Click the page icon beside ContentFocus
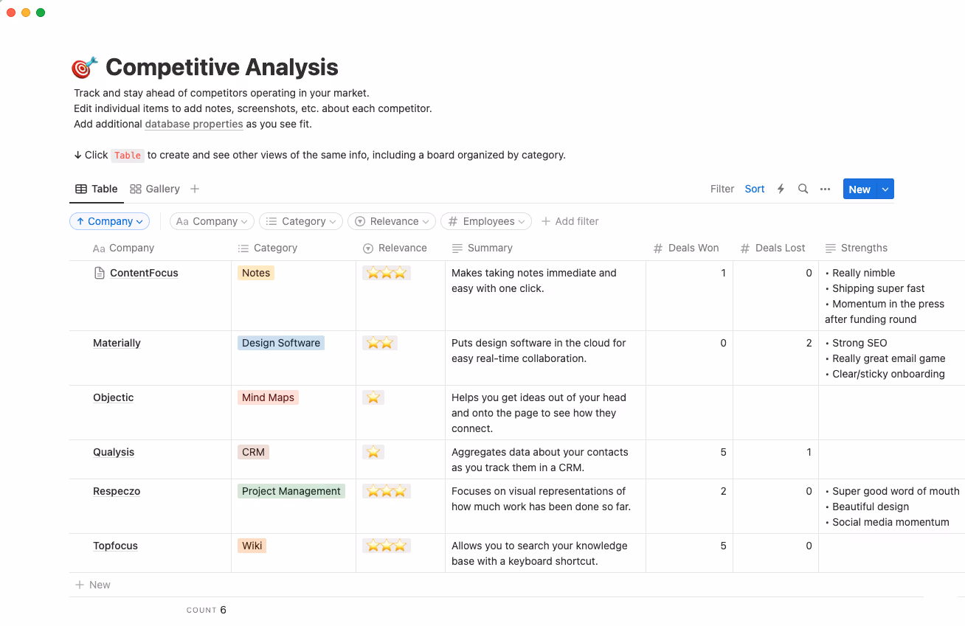 pos(98,273)
